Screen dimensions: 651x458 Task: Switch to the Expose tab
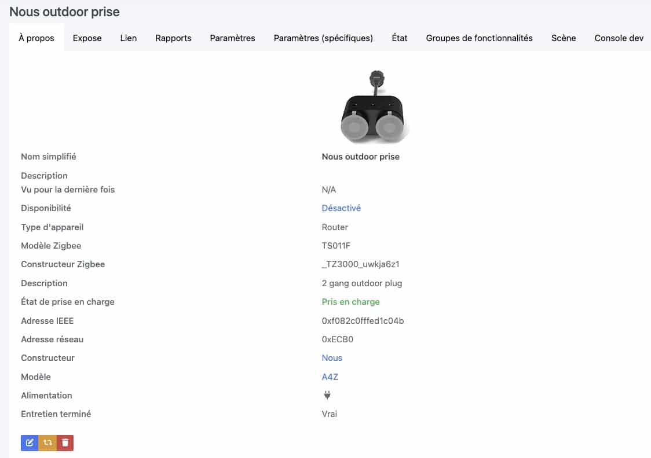87,38
